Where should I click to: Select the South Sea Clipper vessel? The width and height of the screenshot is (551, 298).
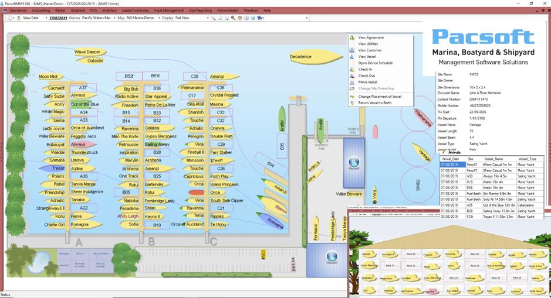[x=227, y=201]
